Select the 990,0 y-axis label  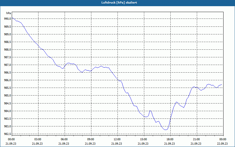point(8,19)
